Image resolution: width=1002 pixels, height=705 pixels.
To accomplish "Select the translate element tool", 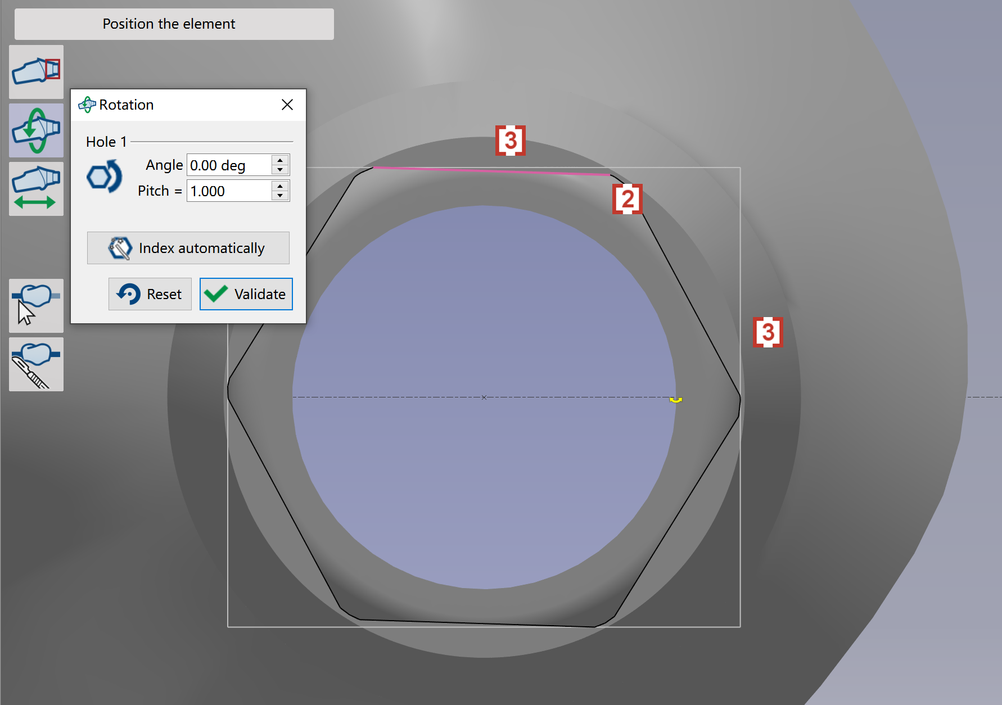I will pos(36,189).
